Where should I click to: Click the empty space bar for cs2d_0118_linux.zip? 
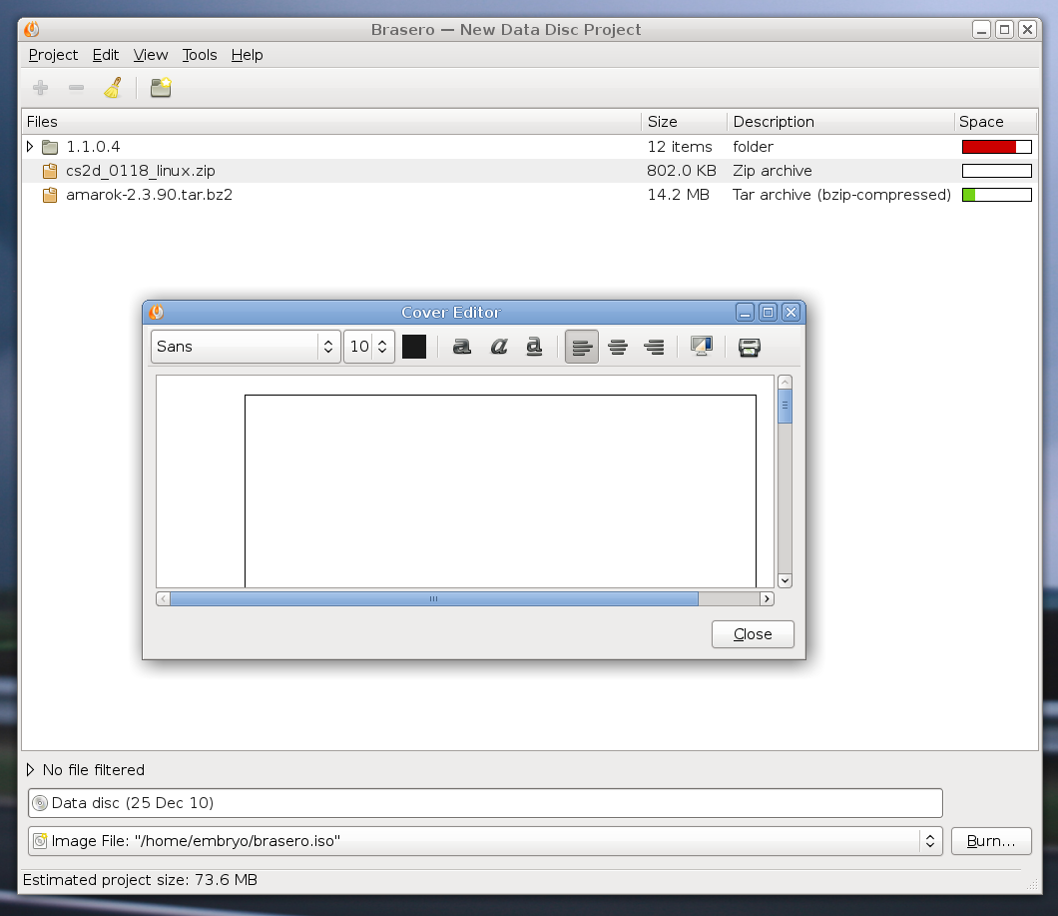click(996, 171)
